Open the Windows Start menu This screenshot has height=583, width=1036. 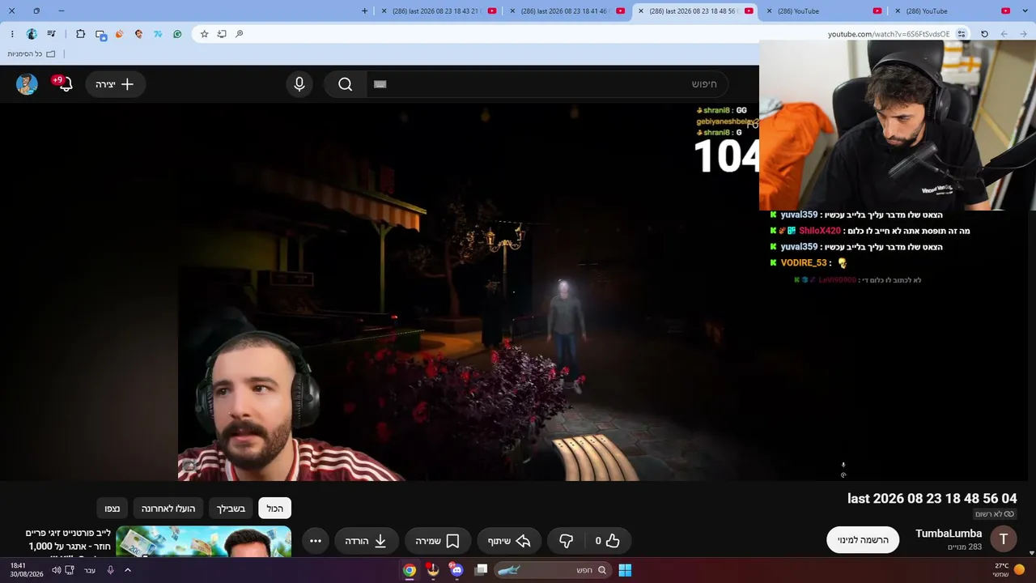coord(625,570)
